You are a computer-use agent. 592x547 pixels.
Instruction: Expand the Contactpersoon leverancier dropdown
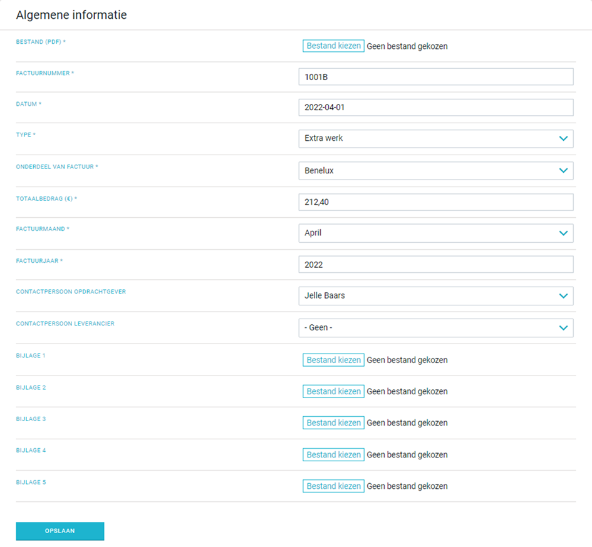[435, 328]
